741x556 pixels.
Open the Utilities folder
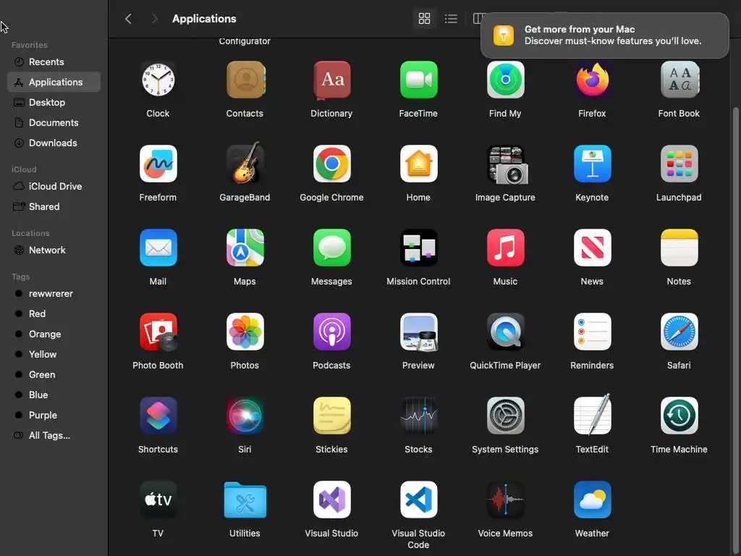click(245, 500)
